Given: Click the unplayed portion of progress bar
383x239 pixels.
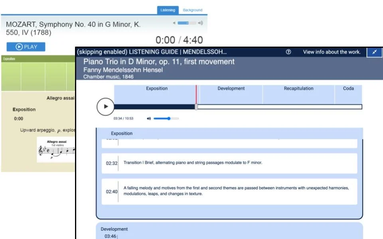Looking at the screenshot, I should click(280, 107).
